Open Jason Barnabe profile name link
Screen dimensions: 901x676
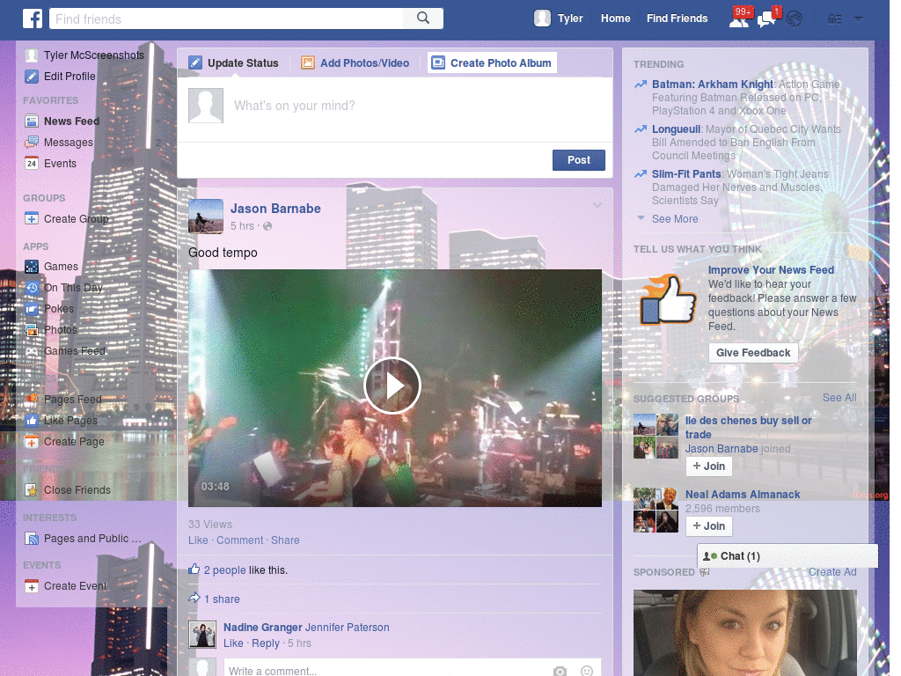point(275,209)
